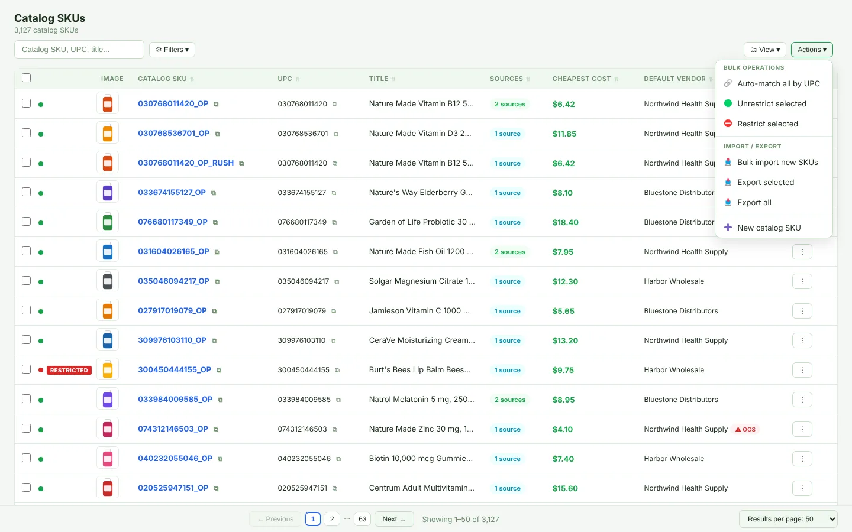Open row menu for Solgar Magnesium Citrate
The height and width of the screenshot is (532, 852).
[802, 281]
